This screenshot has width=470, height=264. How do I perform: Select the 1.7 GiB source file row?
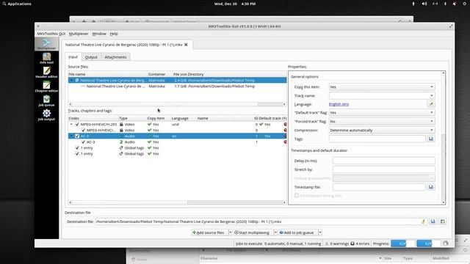177,87
